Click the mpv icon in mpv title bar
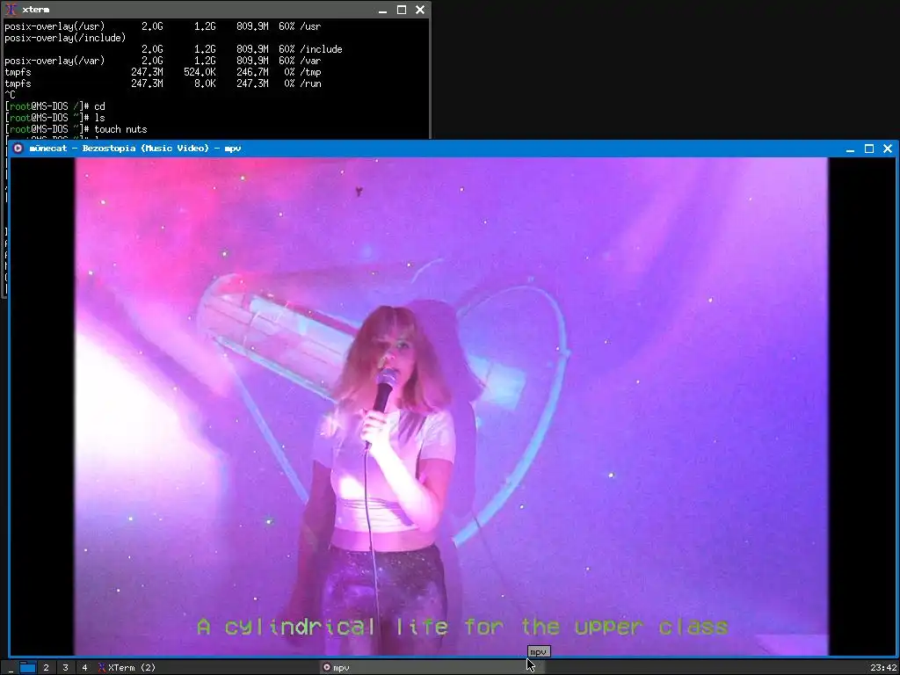The width and height of the screenshot is (900, 675). coord(18,148)
